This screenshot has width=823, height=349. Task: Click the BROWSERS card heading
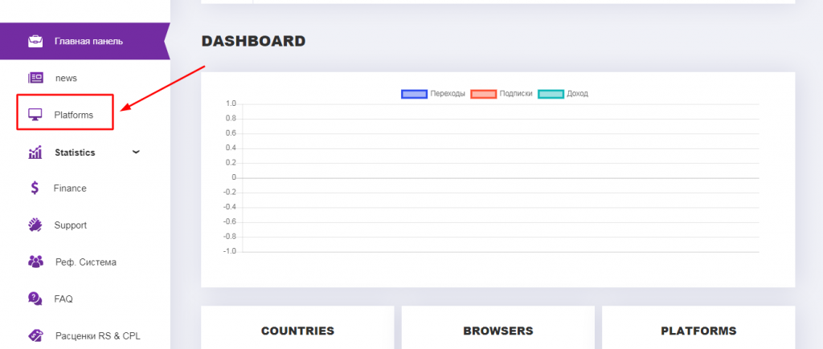(x=497, y=331)
